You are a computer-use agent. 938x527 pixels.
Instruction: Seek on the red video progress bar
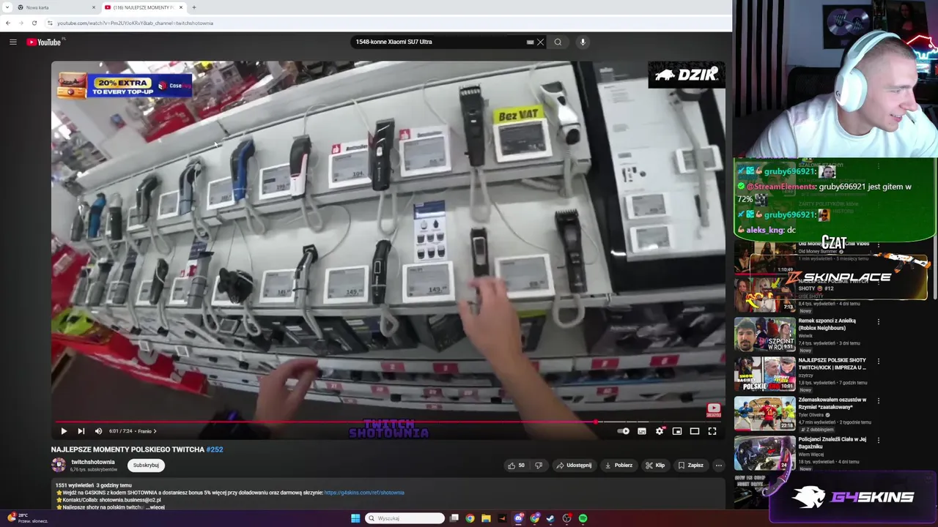(388, 422)
